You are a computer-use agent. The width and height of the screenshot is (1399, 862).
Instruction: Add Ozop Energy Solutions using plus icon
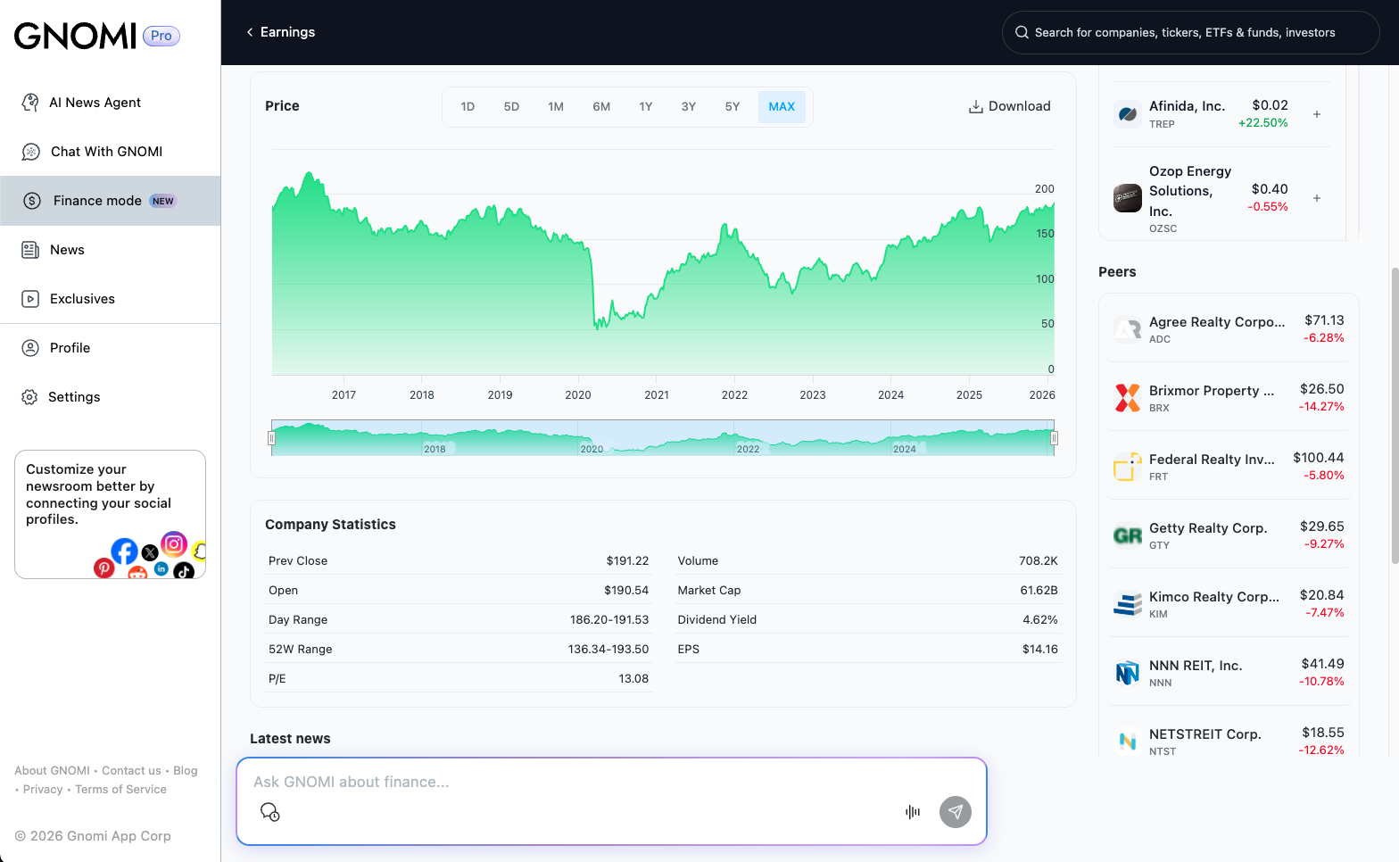[x=1316, y=198]
